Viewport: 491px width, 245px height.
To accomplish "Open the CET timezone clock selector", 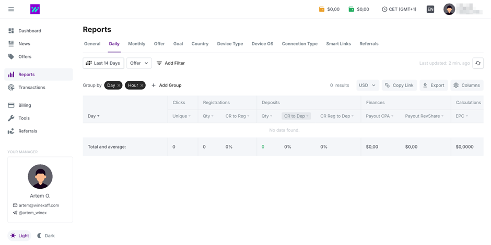I will pos(399,9).
